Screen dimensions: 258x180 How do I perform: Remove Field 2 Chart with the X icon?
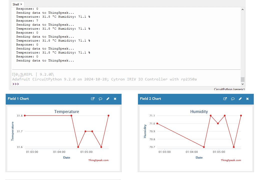(247, 99)
